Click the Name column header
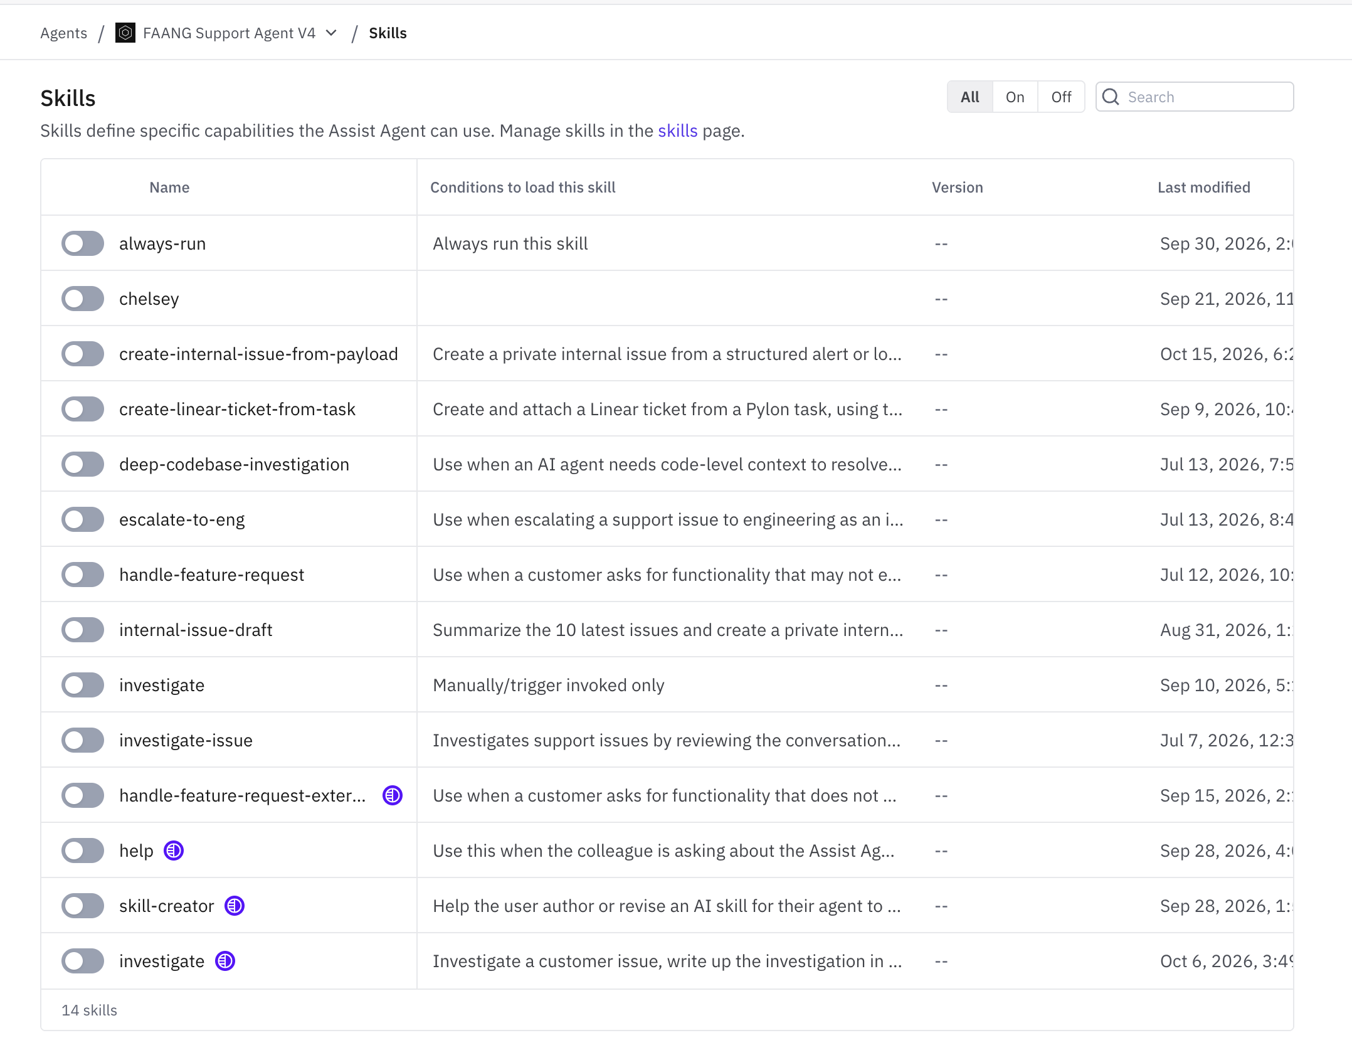The image size is (1352, 1060). coord(169,187)
